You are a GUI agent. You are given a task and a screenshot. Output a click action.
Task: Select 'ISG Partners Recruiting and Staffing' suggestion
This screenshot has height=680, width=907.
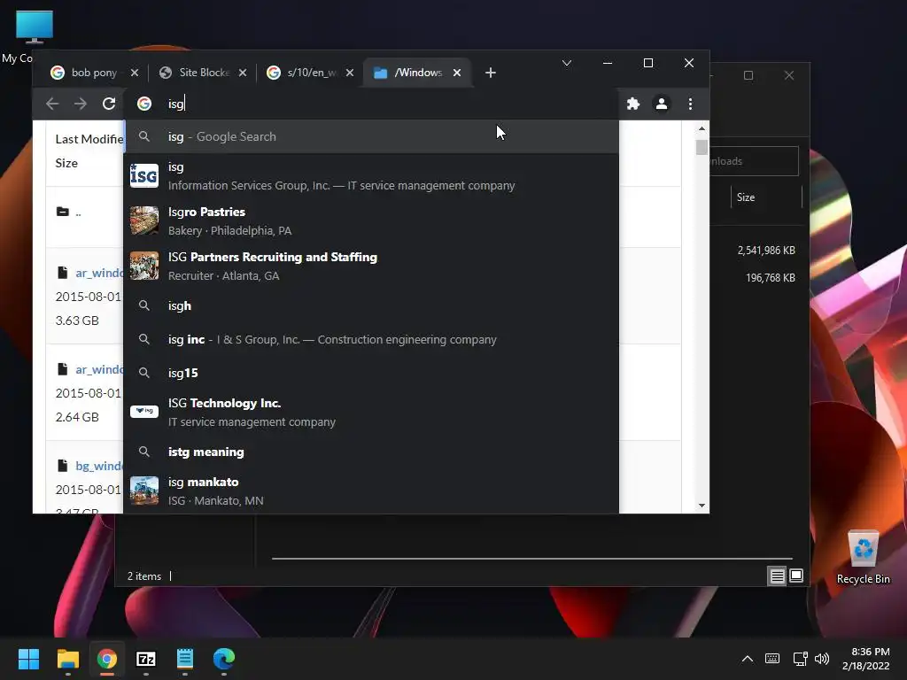click(371, 266)
